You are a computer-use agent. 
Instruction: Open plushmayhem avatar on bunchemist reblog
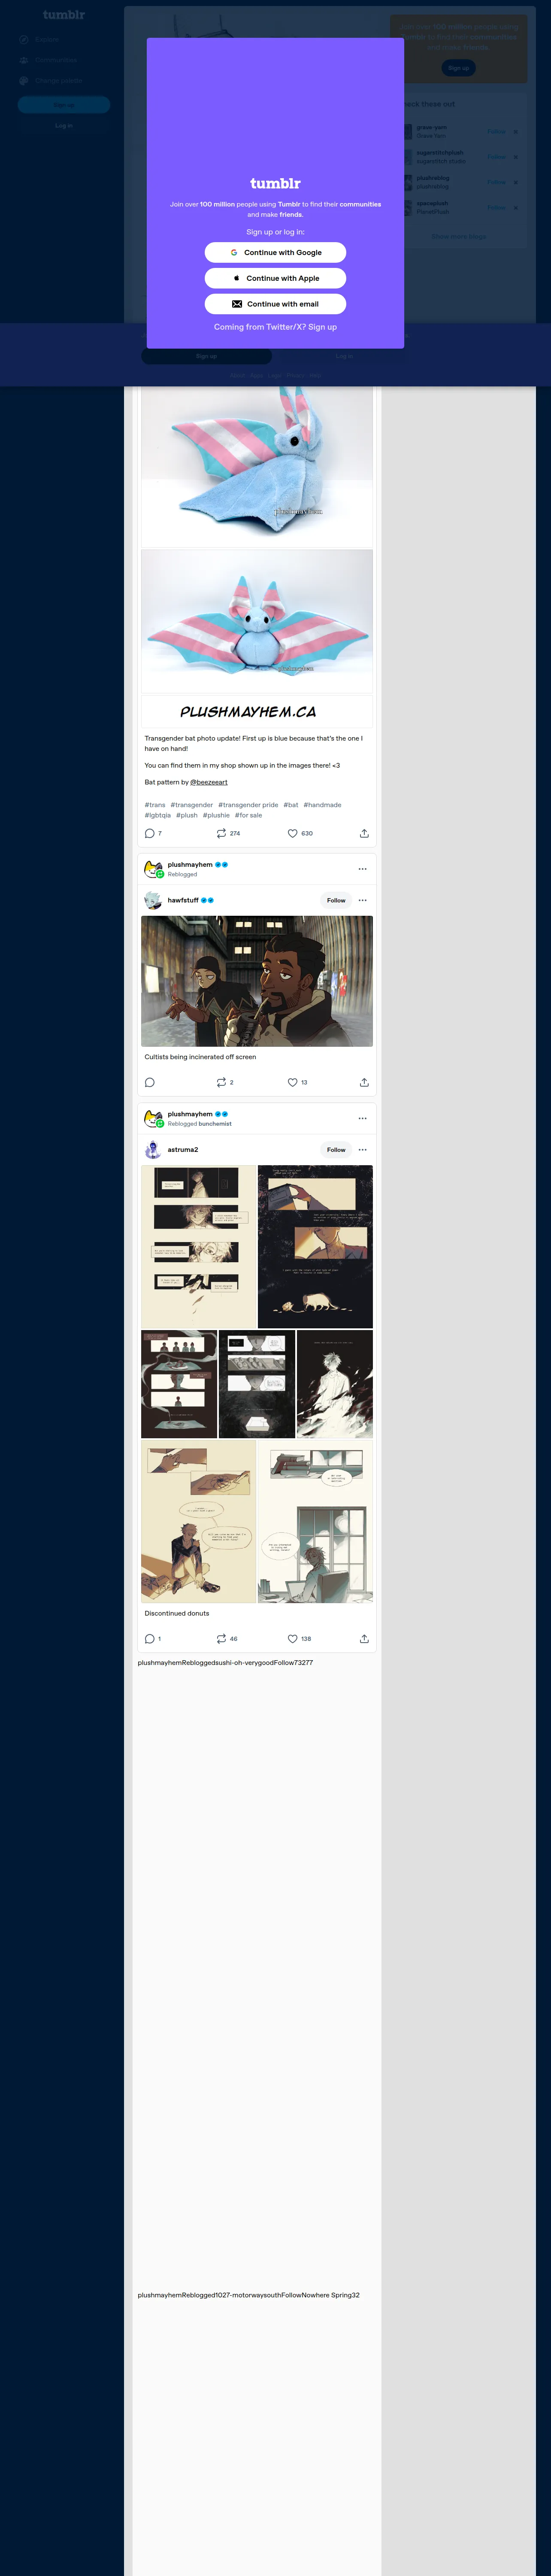pos(153,1118)
